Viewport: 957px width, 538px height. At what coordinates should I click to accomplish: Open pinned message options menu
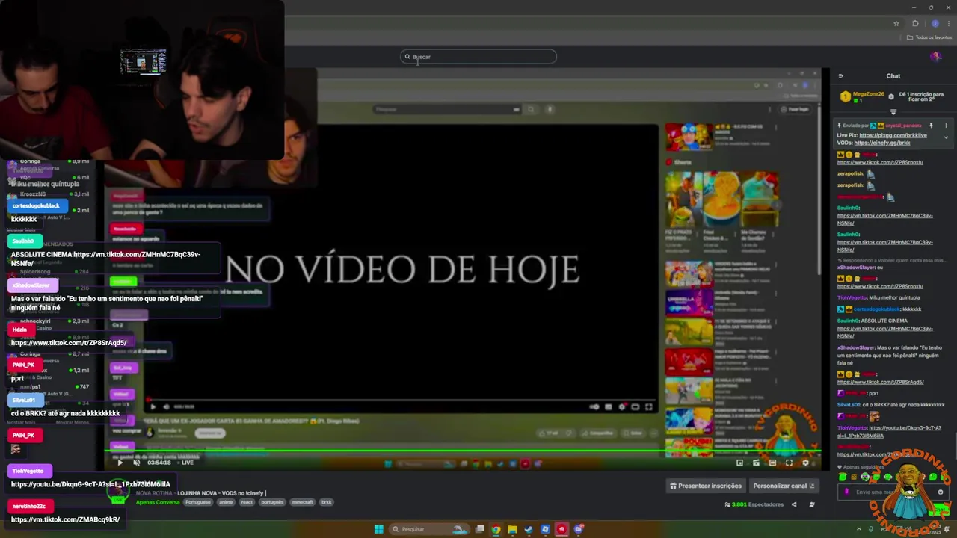tap(946, 126)
